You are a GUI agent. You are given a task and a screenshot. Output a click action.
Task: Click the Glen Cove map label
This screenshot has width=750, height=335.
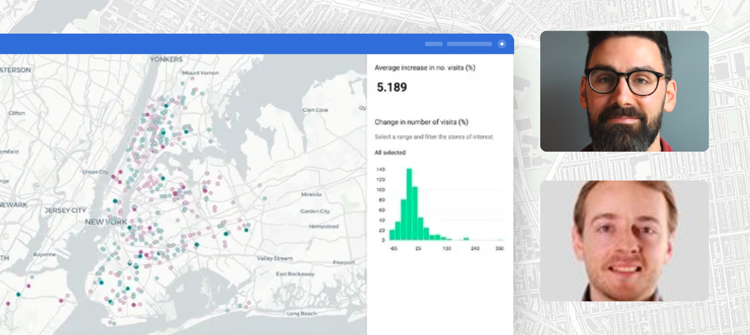point(315,110)
